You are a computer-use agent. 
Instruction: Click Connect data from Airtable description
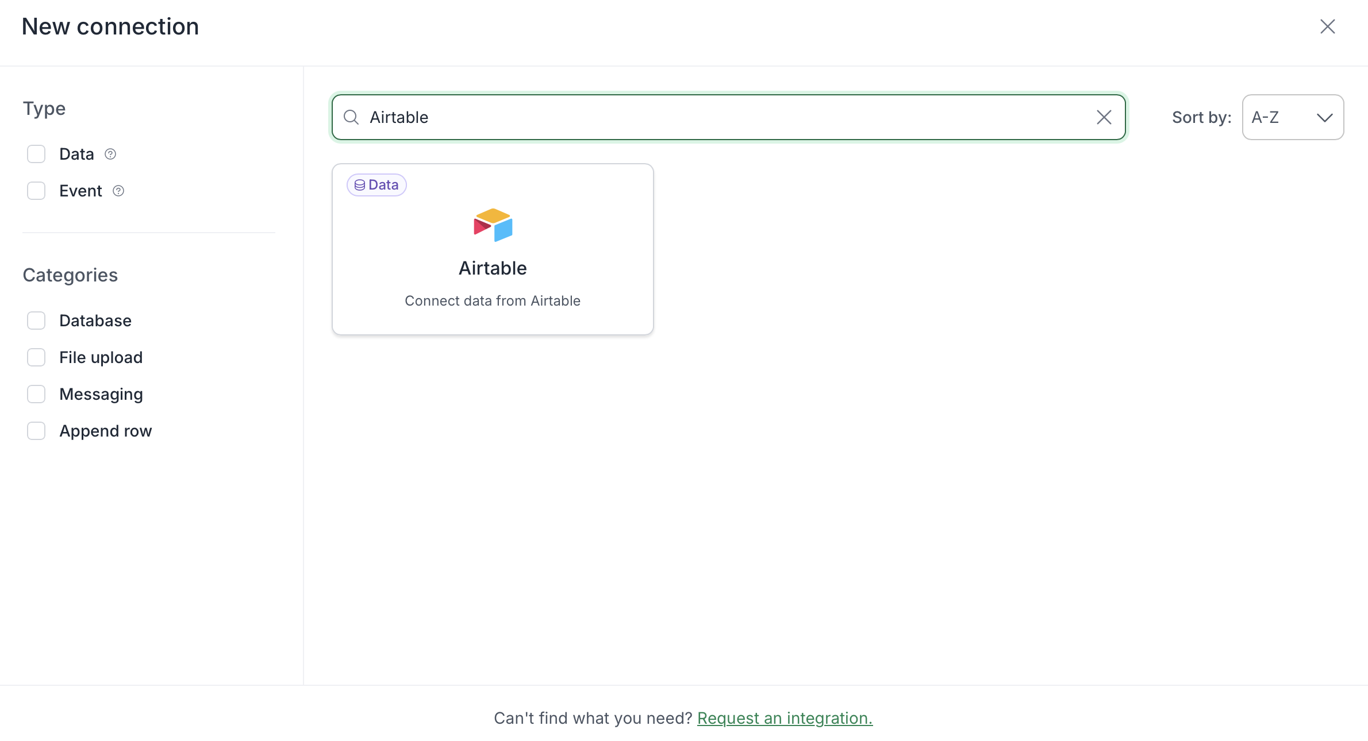[493, 301]
